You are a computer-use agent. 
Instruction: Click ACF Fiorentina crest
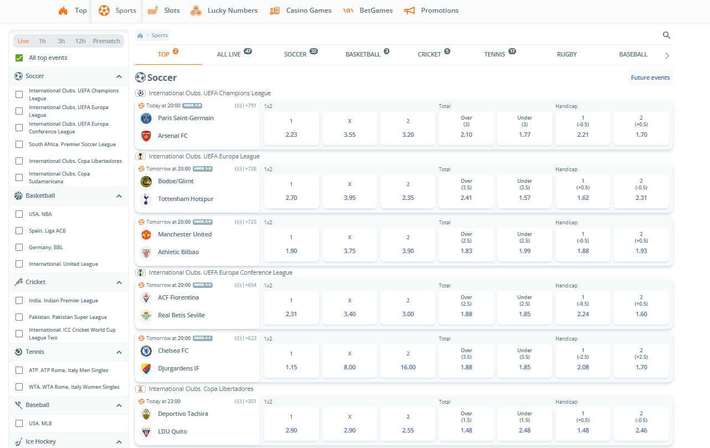pos(146,297)
